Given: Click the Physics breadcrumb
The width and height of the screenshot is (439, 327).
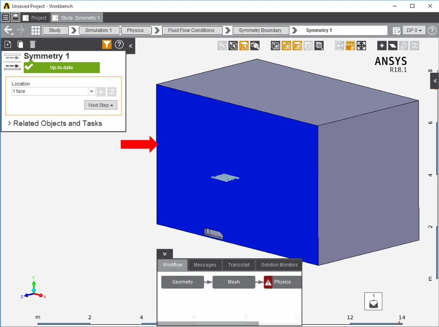Looking at the screenshot, I should coord(136,30).
